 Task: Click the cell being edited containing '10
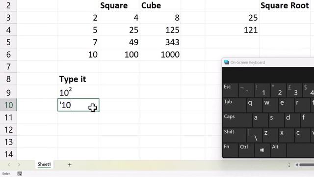[78, 105]
